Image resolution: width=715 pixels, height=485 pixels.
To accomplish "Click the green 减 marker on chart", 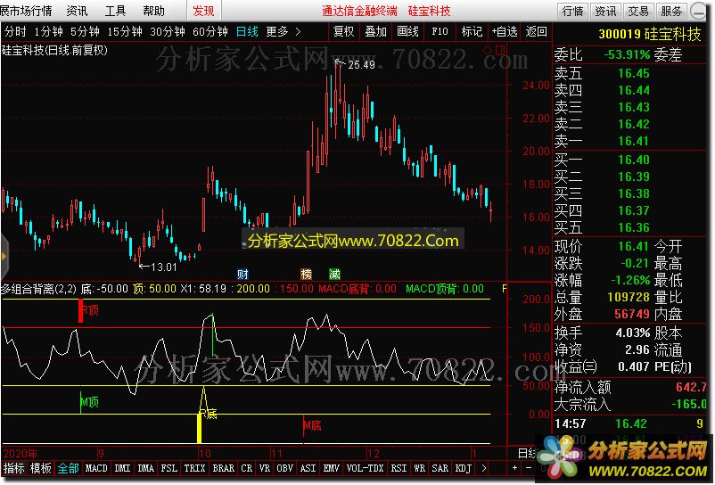I will pyautogui.click(x=335, y=274).
